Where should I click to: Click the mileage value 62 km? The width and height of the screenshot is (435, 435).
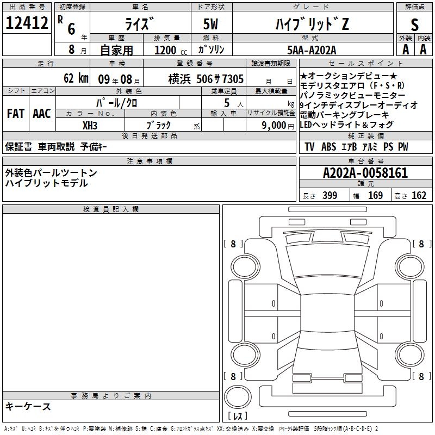coord(76,78)
